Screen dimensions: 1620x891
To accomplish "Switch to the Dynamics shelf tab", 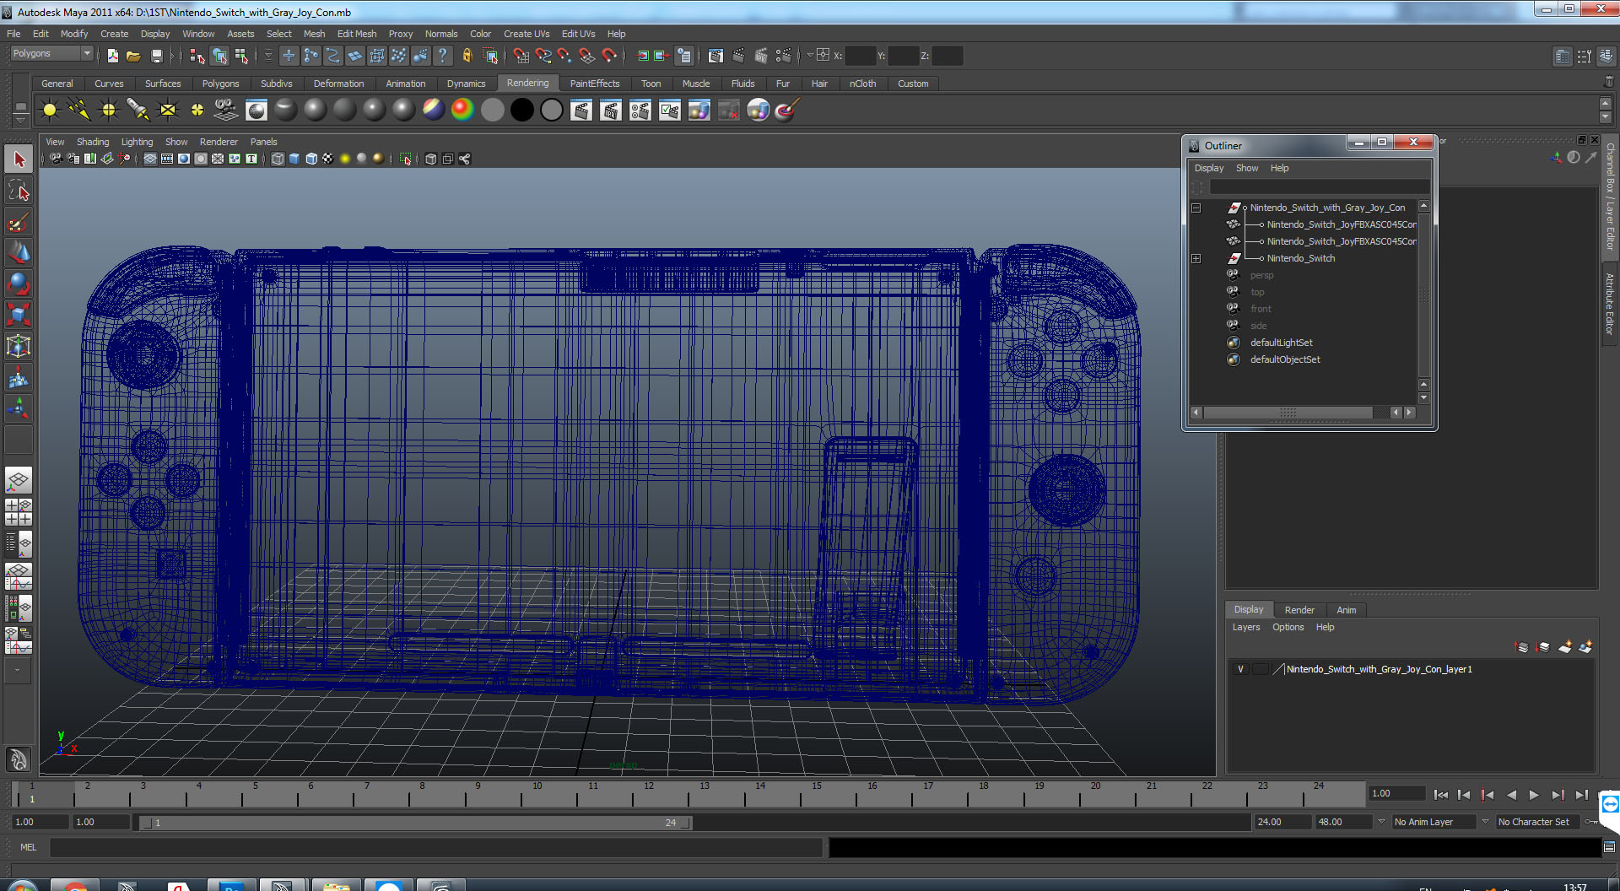I will tap(466, 84).
